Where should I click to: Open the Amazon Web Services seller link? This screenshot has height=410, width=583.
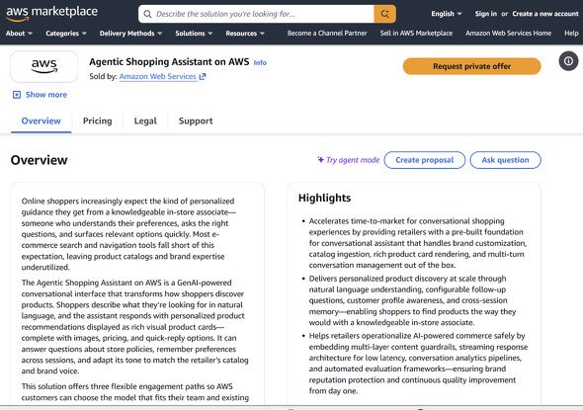click(158, 77)
